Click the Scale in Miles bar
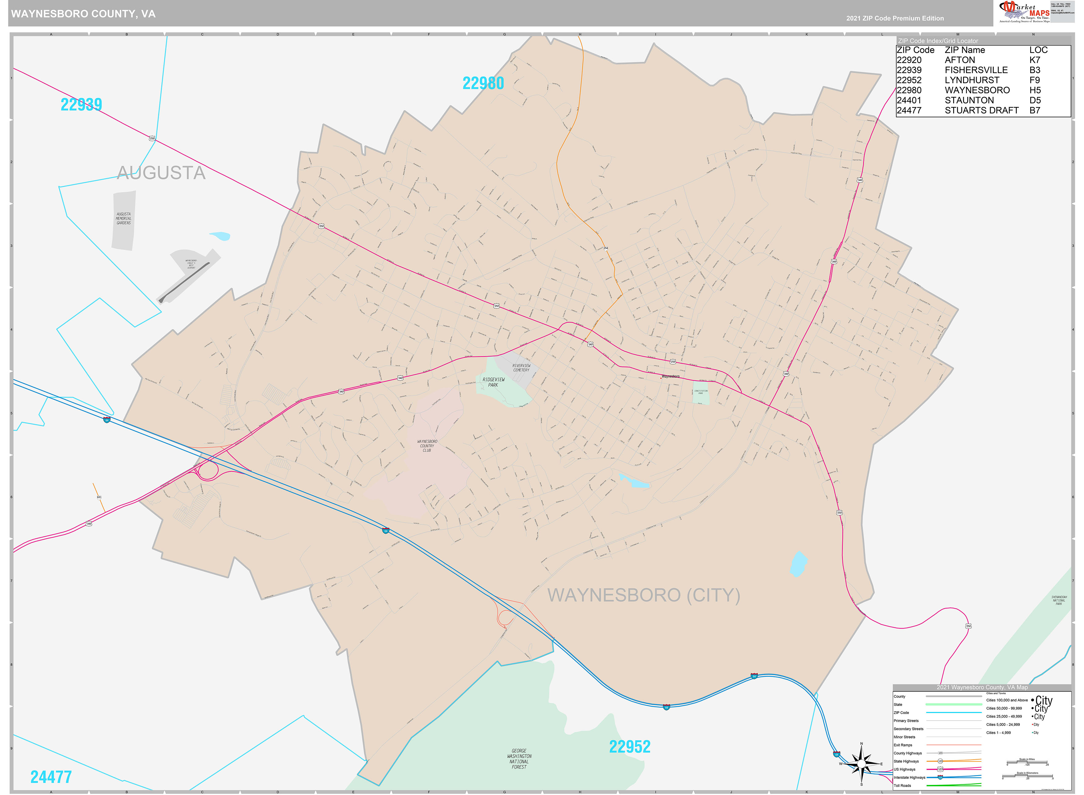Image resolution: width=1084 pixels, height=795 pixels. pyautogui.click(x=1027, y=761)
